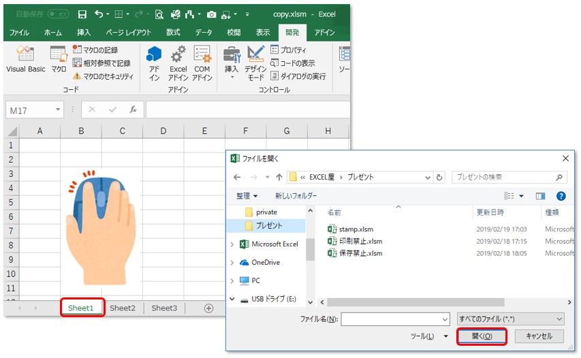Go back in the file open dialog
This screenshot has height=358, width=581.
tap(237, 178)
